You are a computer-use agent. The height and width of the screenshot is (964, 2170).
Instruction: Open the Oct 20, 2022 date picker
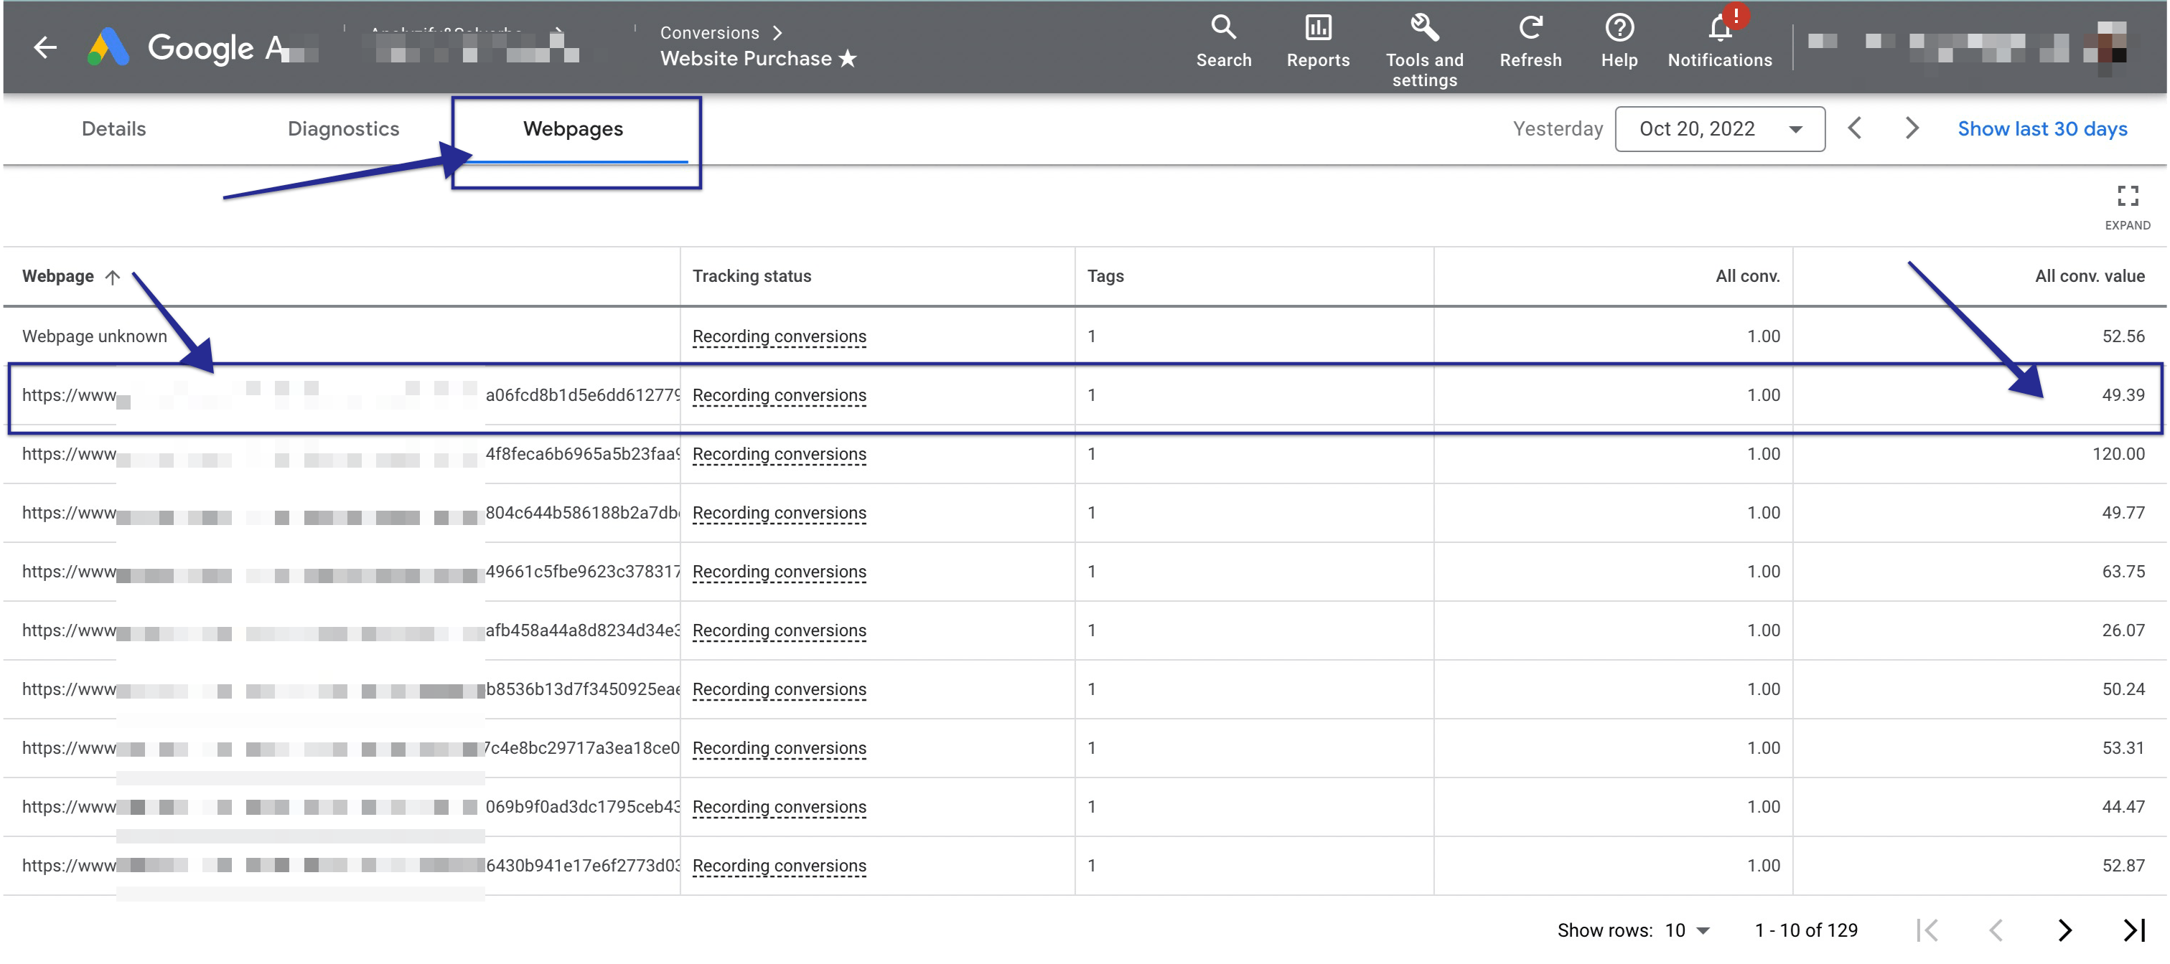(x=1719, y=129)
